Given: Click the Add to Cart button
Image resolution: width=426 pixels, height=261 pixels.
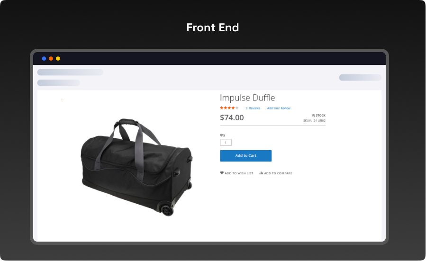Looking at the screenshot, I should click(245, 156).
